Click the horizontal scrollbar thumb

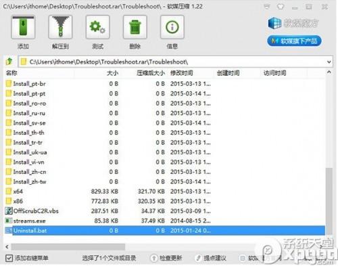(x=68, y=247)
